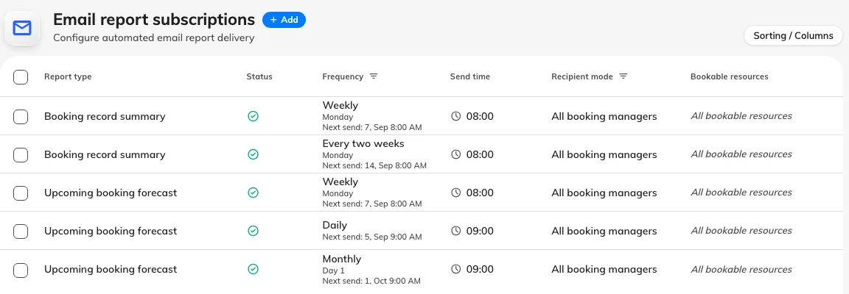Click the clock icon in the Monthly row
The width and height of the screenshot is (849, 294).
(x=456, y=269)
